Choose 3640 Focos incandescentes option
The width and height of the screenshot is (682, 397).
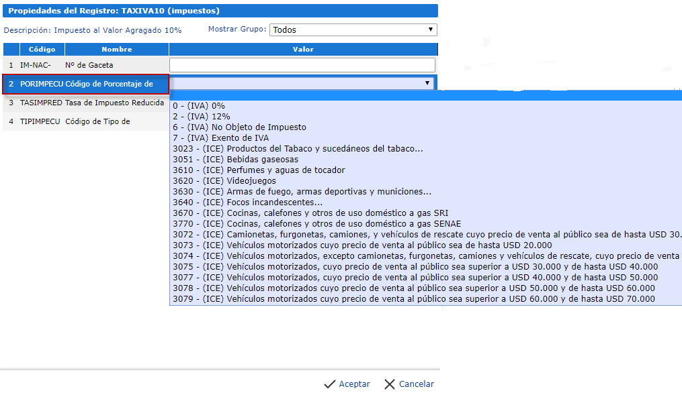pyautogui.click(x=425, y=203)
